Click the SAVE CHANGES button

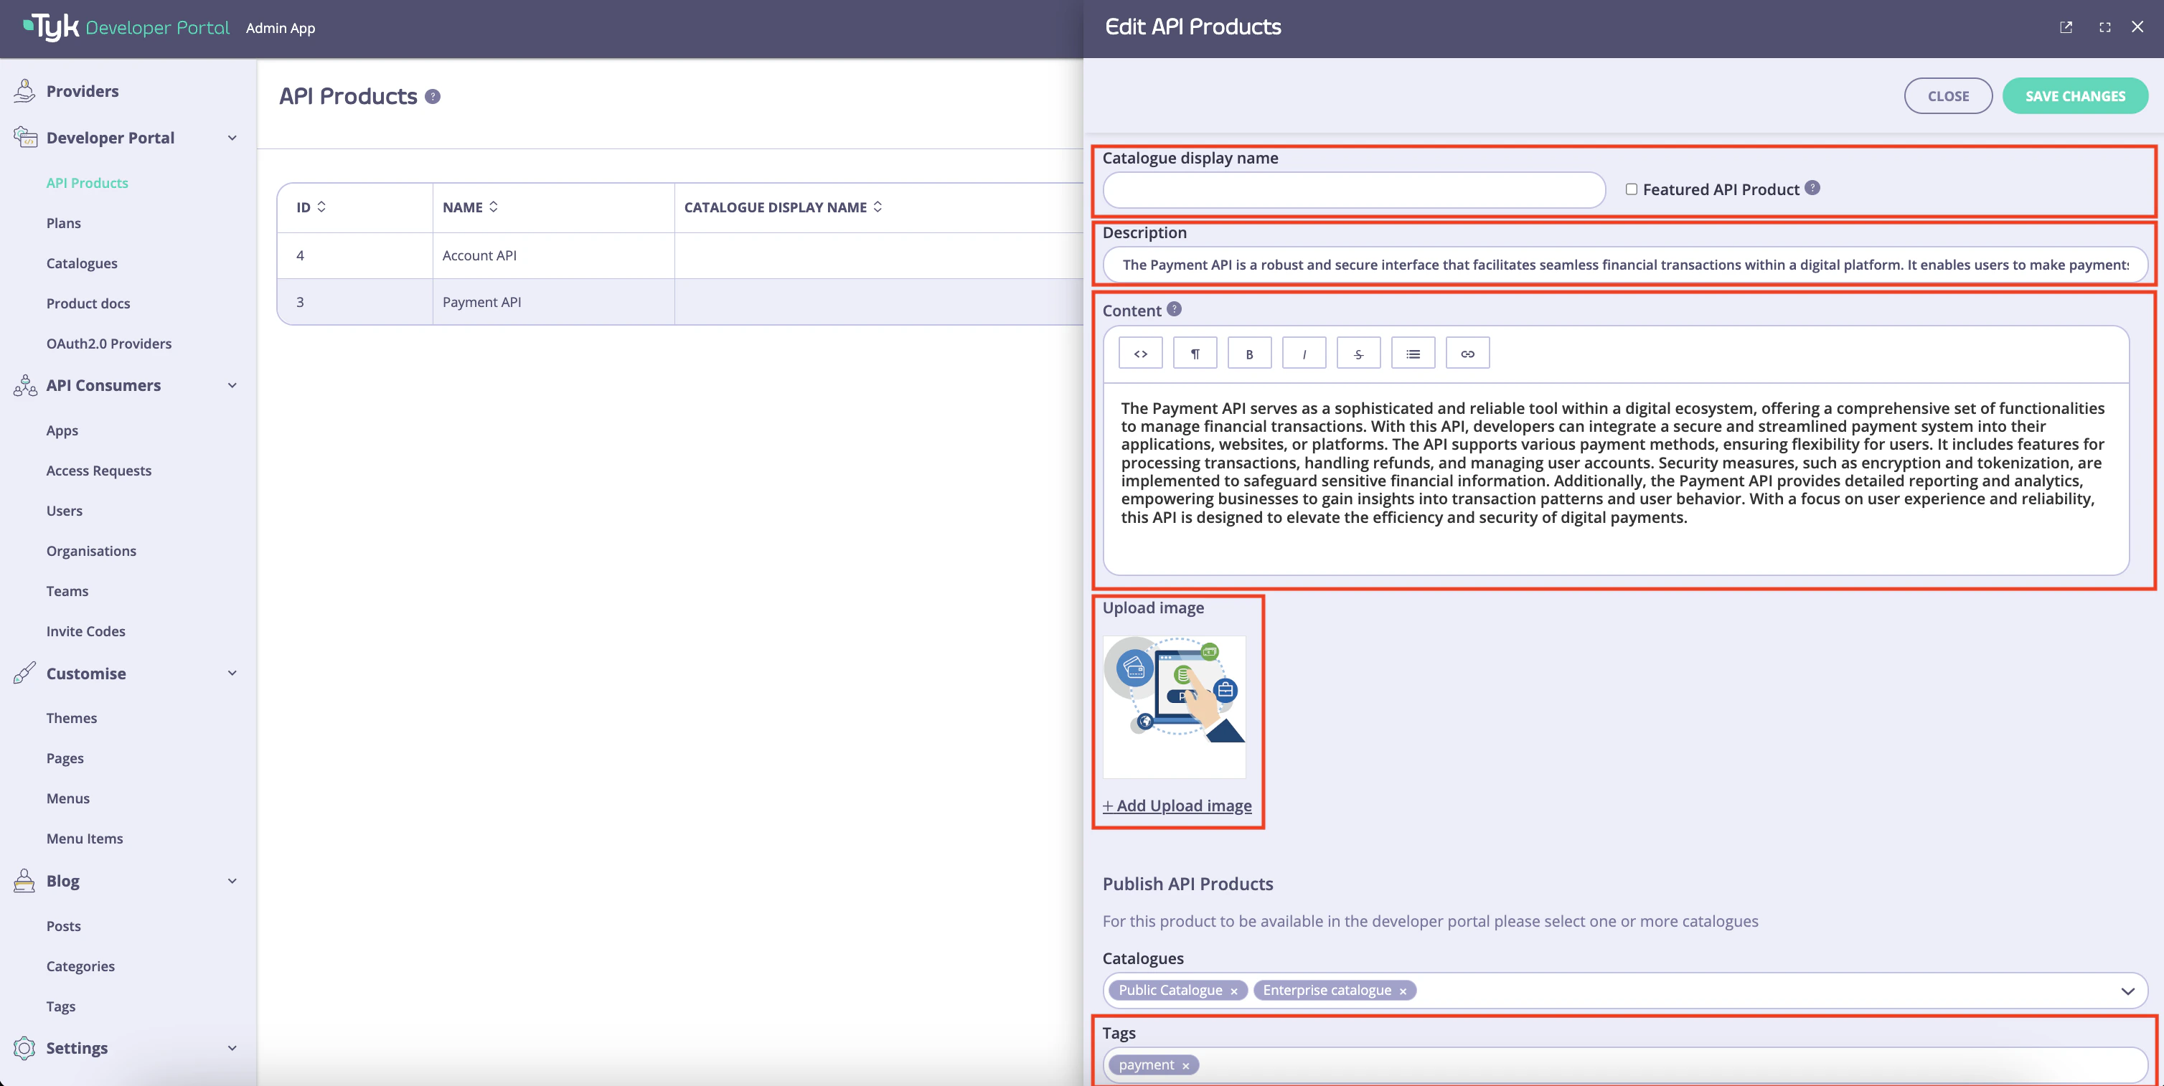[2076, 95]
